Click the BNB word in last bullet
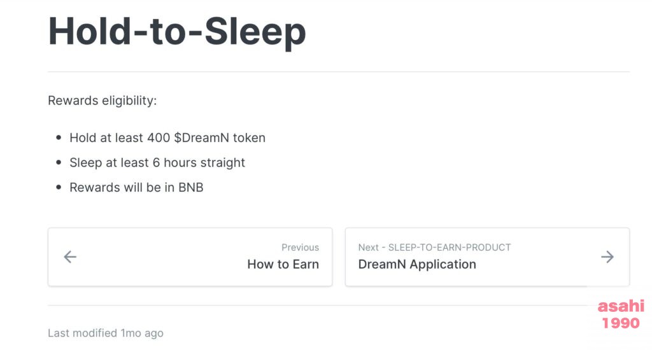This screenshot has width=652, height=350. (x=190, y=188)
